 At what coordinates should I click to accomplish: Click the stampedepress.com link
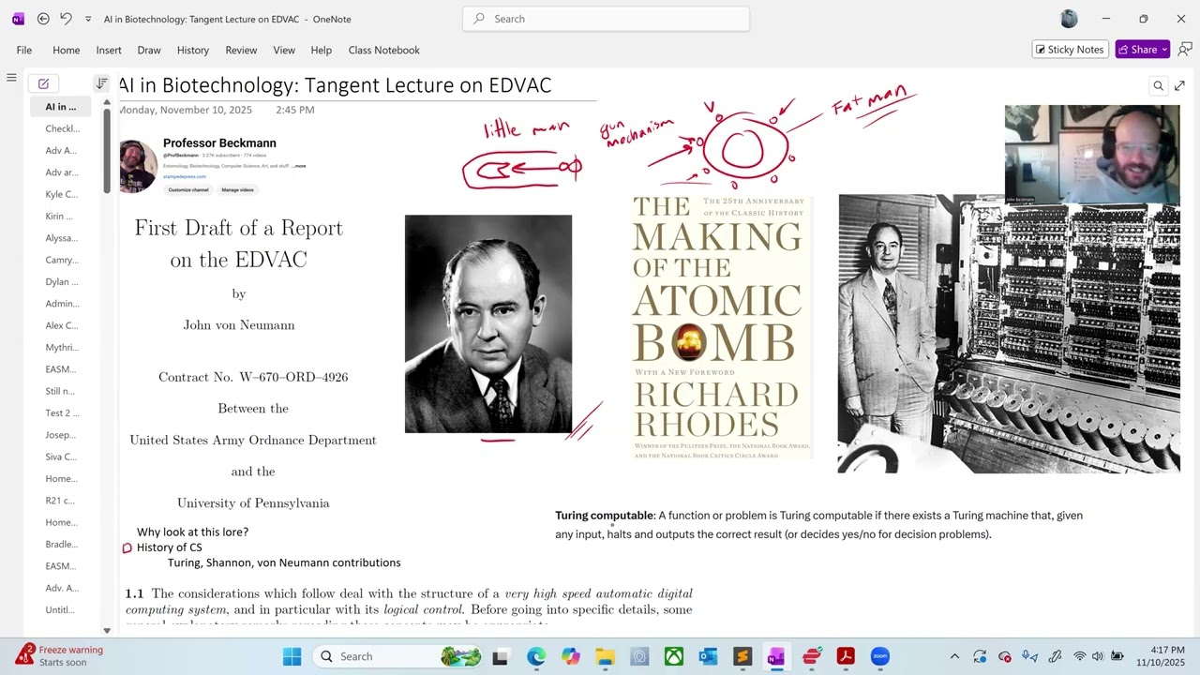185,176
